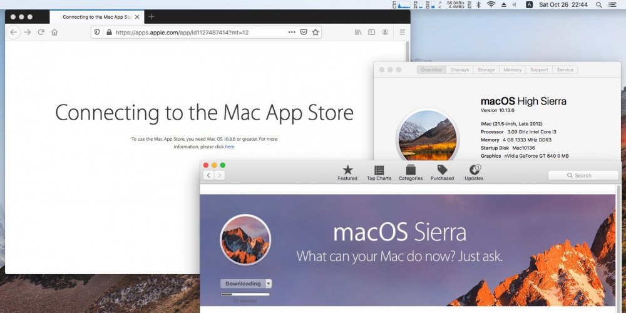Viewport: 626px width, 313px height.
Task: Open network speed monitor in menu bar
Action: (x=457, y=5)
